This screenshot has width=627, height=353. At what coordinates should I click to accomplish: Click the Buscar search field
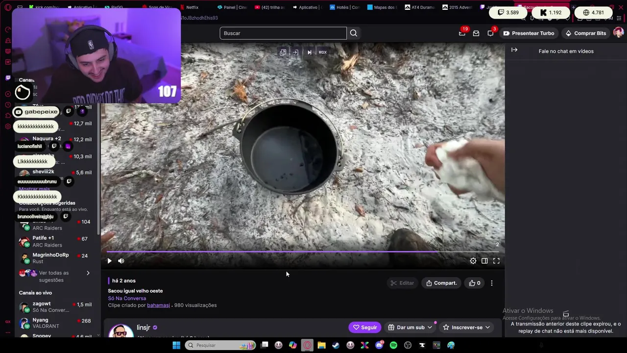283,33
